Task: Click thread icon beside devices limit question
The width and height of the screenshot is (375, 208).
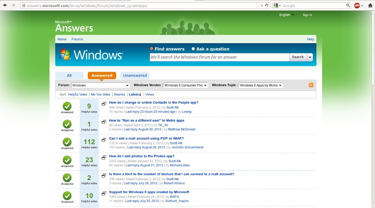Action: [104, 175]
